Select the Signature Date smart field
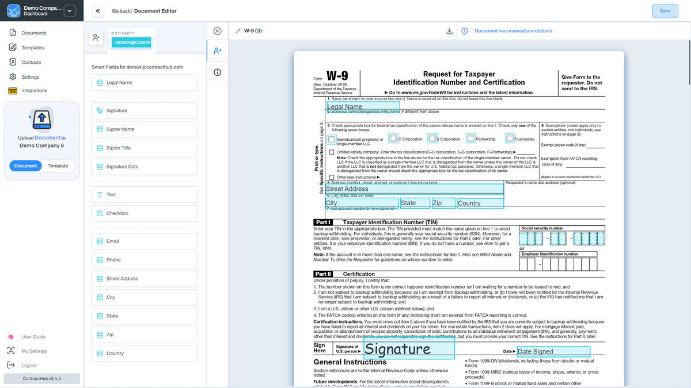Screen dimensions: 691x388 145,167
